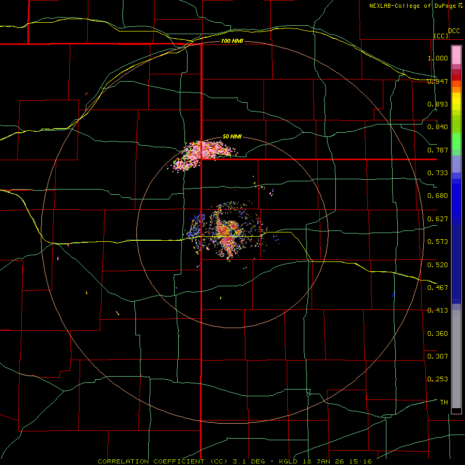
Task: Click the 0.520 scale value
Action: click(x=438, y=265)
